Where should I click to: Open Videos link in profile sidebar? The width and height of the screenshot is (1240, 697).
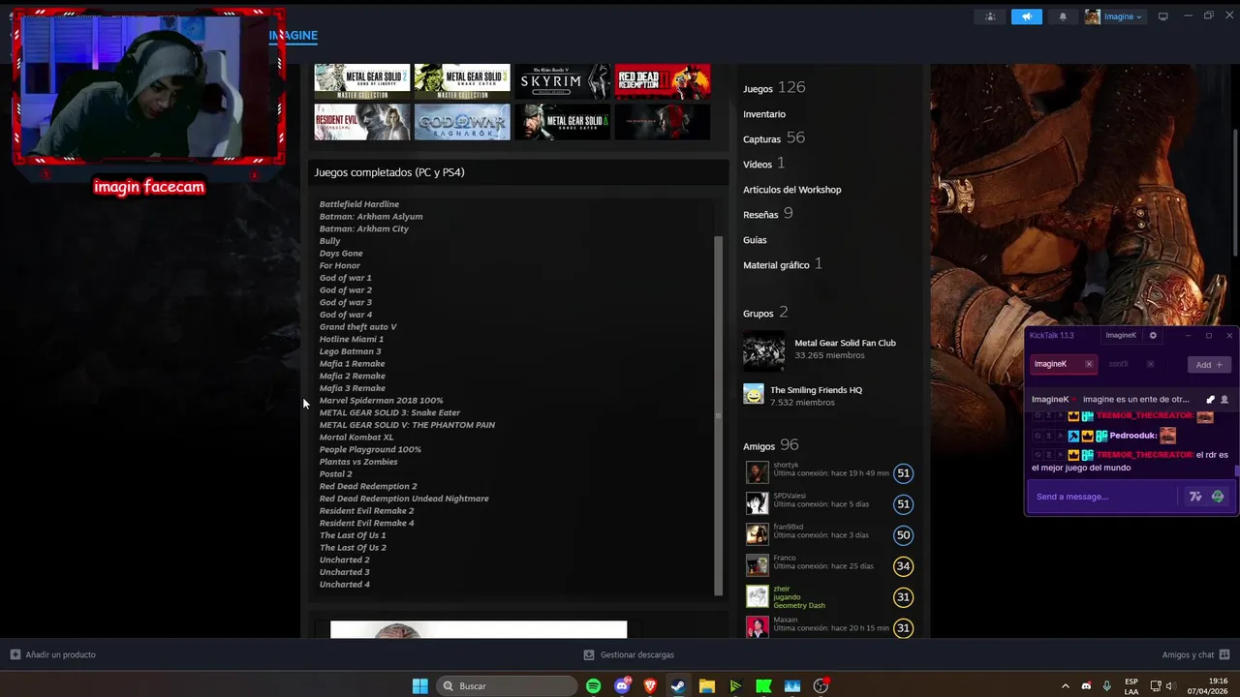763,164
